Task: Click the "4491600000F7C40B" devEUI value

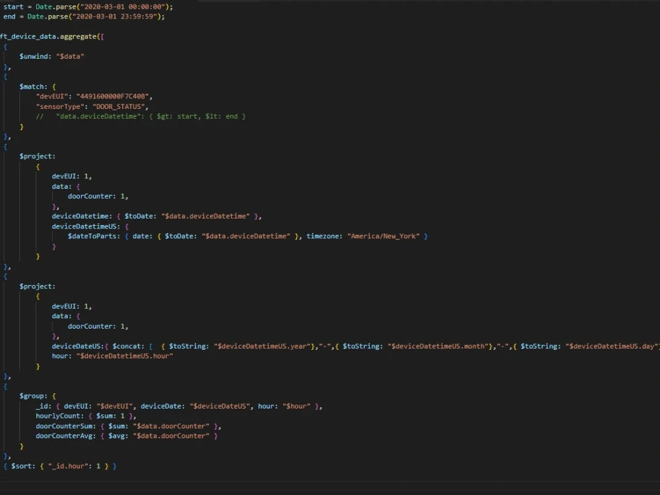Action: [x=112, y=96]
